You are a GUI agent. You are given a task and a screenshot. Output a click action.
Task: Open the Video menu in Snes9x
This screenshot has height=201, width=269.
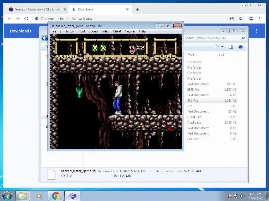(x=105, y=31)
